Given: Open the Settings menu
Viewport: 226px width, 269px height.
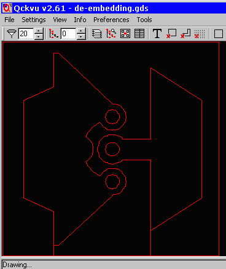Looking at the screenshot, I should click(34, 20).
